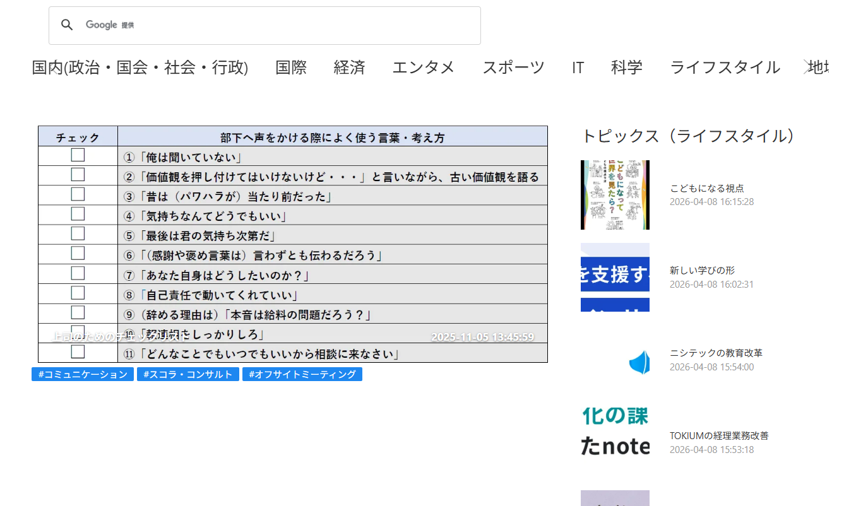Viewport: 844px width, 506px height.
Task: Open the 国内(政治・国会・社会・行政) category
Action: (140, 68)
